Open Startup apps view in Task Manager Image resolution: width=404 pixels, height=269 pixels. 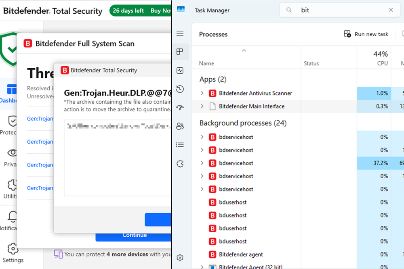tap(180, 107)
